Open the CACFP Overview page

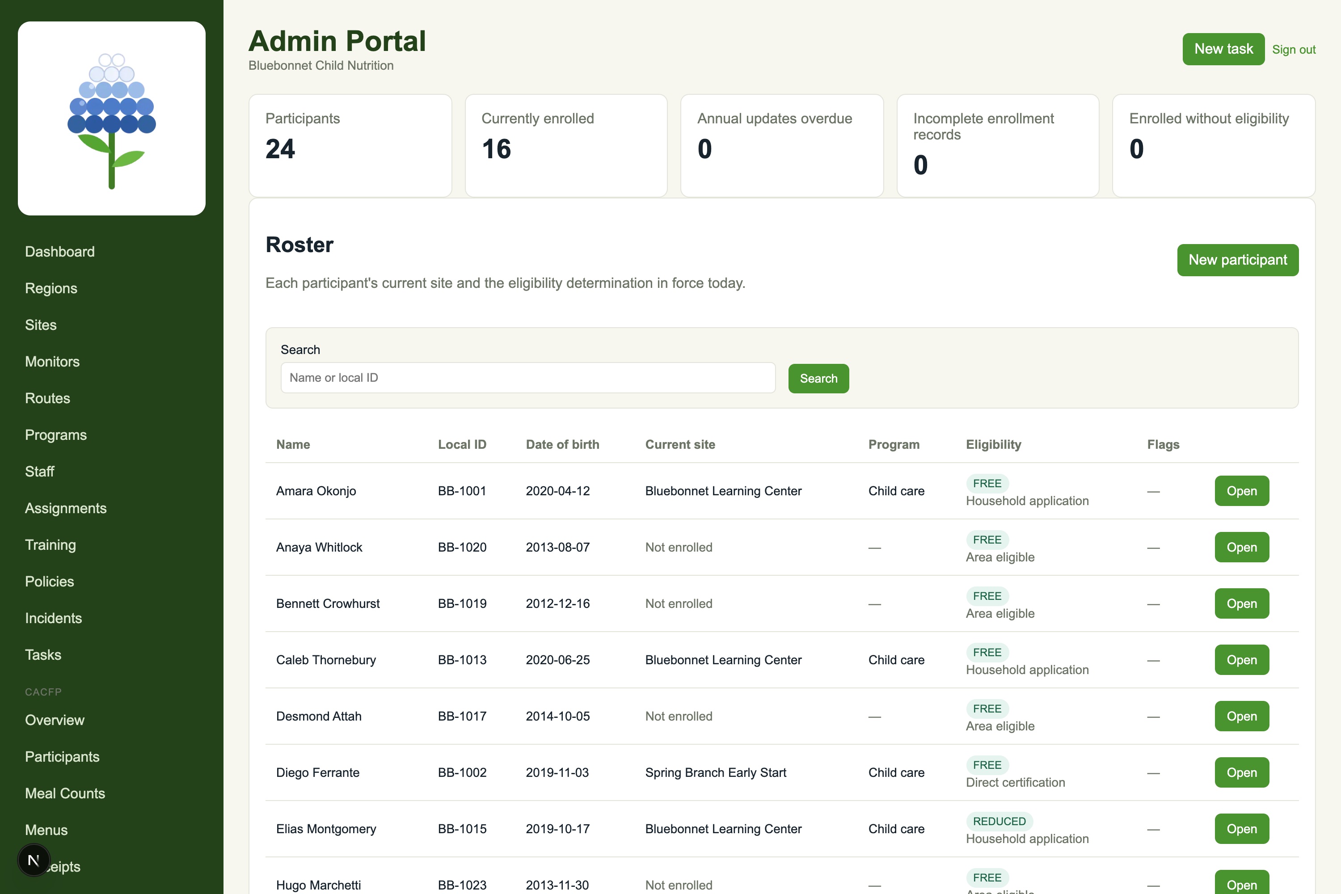pos(55,720)
